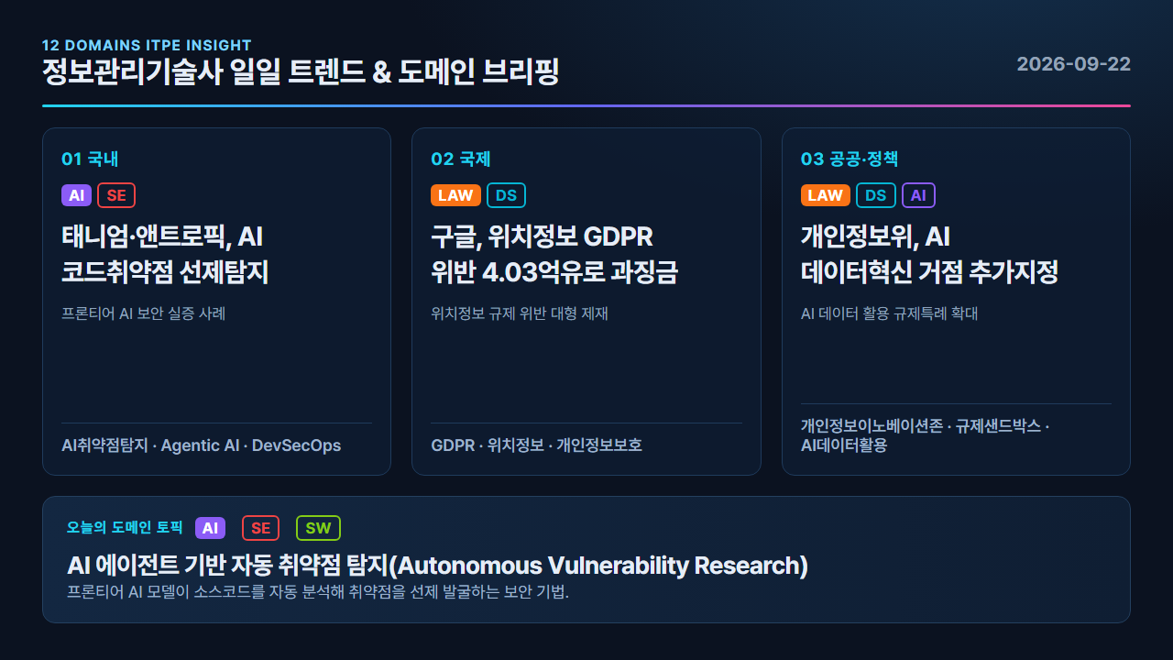
Task: Click the green SW tag
Action: (x=318, y=528)
